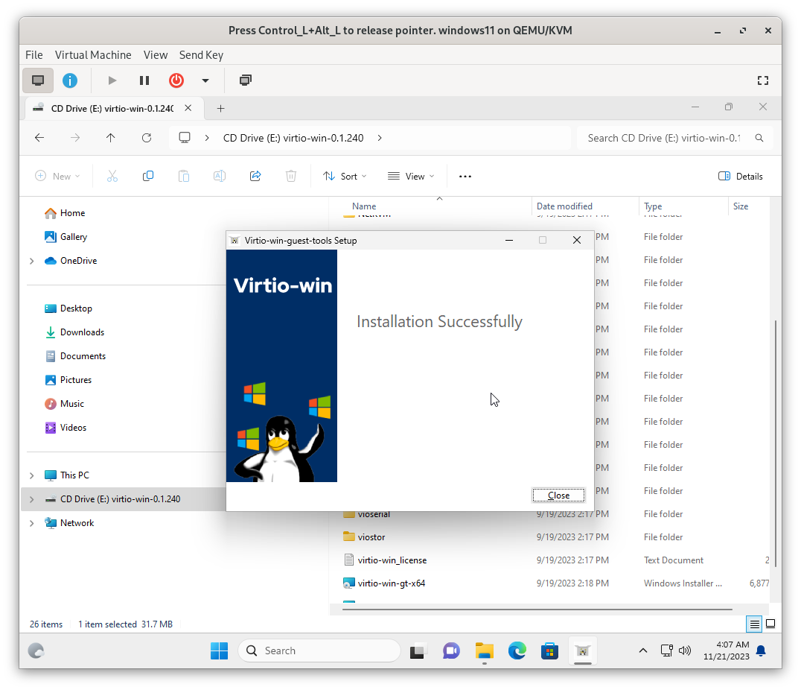Open the View layout dropdown in Explorer
Image resolution: width=801 pixels, height=690 pixels.
click(411, 176)
